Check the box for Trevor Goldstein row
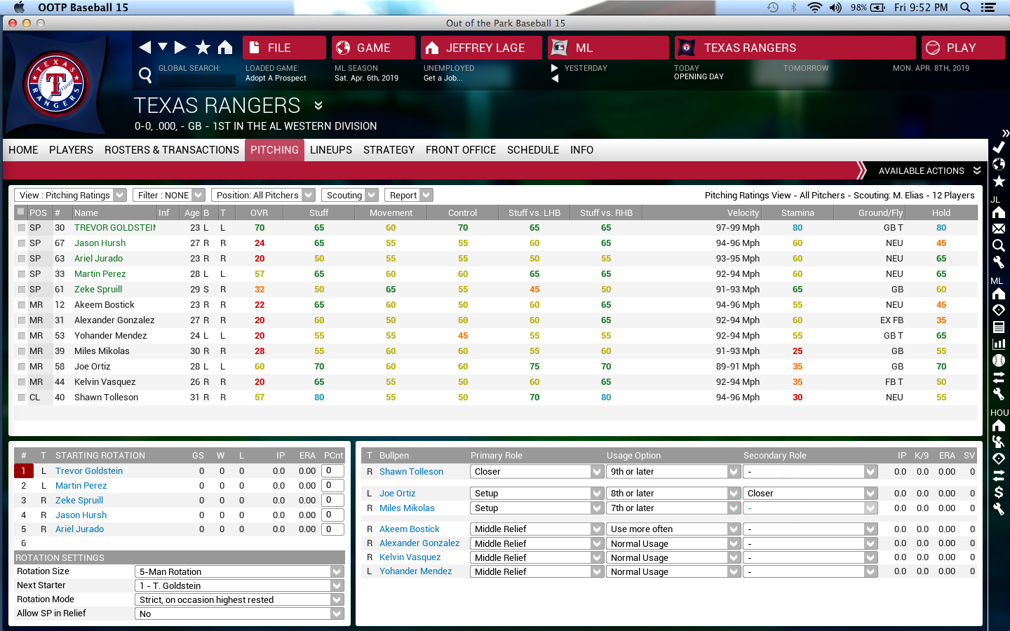This screenshot has height=631, width=1010. click(x=22, y=228)
